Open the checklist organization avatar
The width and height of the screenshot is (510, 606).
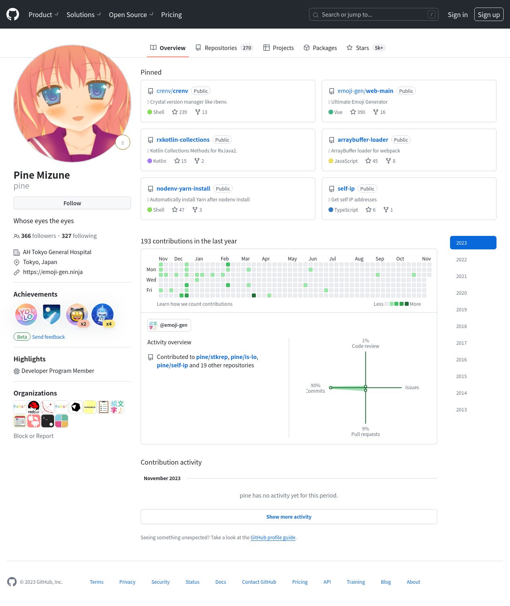[x=104, y=407]
